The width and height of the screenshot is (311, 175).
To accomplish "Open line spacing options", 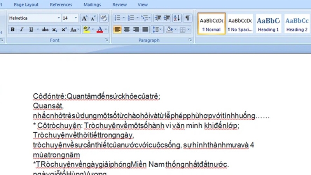I will [157, 30].
